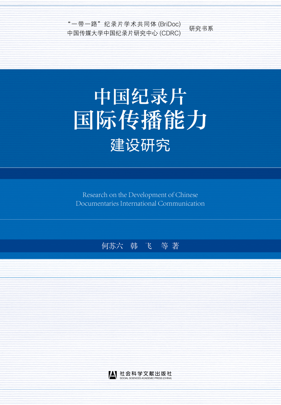Click the publisher name "社会科学文献出版社"

(146, 373)
